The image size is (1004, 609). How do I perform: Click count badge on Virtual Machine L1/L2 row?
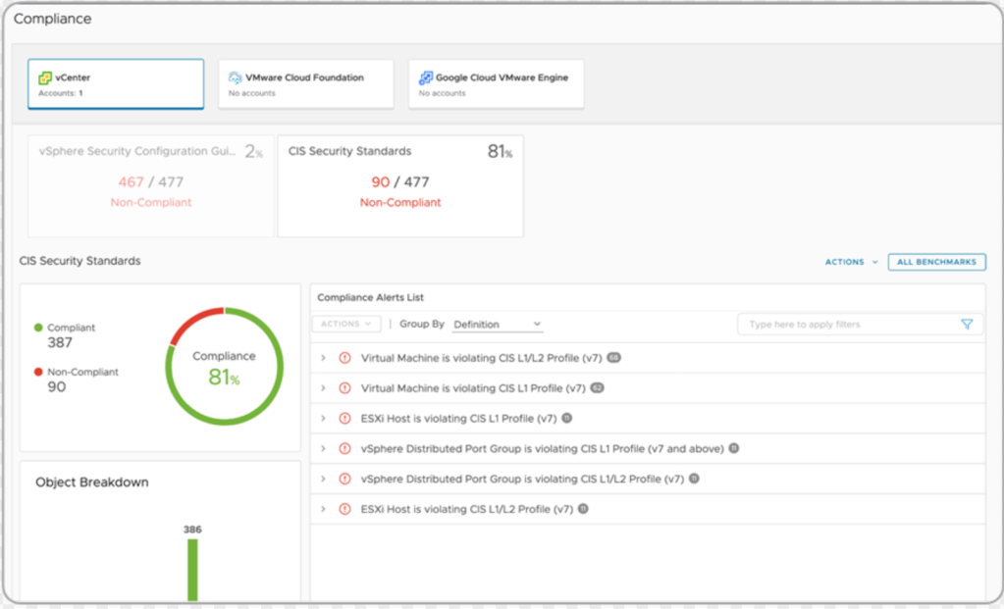point(614,357)
